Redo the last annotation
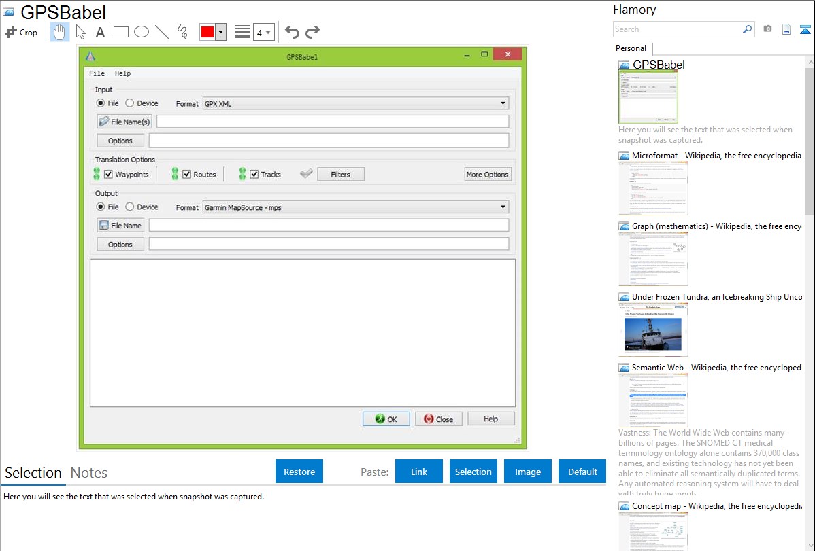Image resolution: width=815 pixels, height=551 pixels. tap(312, 32)
